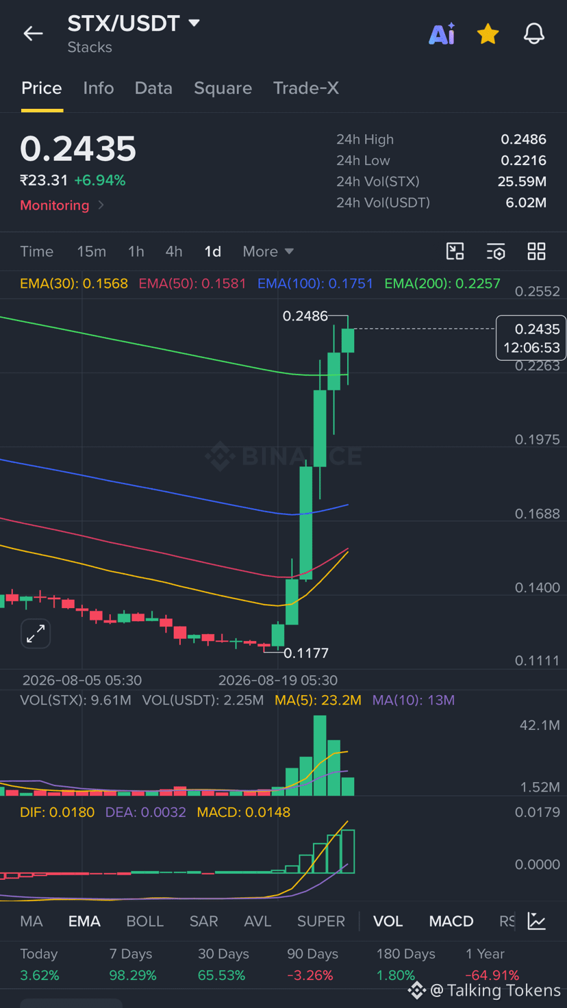Select the 15m chart interval
This screenshot has width=567, height=1008.
tap(91, 251)
